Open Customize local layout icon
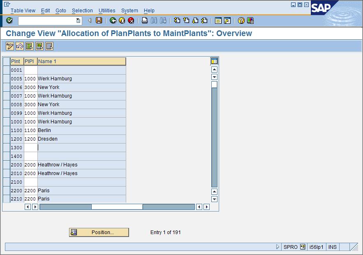This screenshot has height=255, width=363. [250, 20]
